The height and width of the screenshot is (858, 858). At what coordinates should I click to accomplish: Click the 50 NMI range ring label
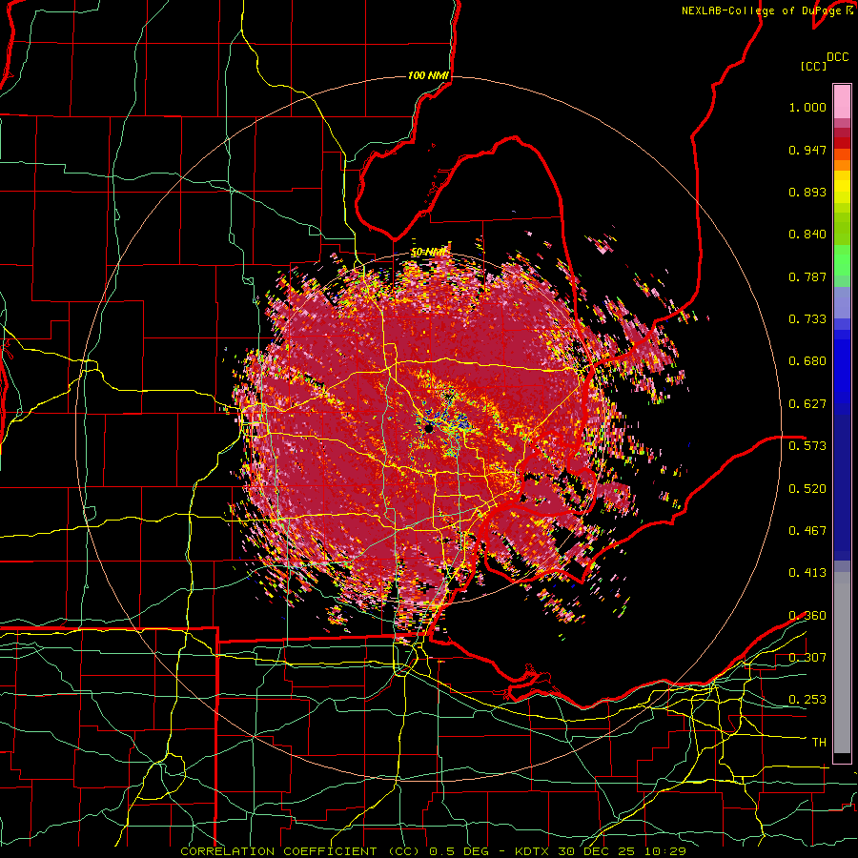(x=428, y=253)
